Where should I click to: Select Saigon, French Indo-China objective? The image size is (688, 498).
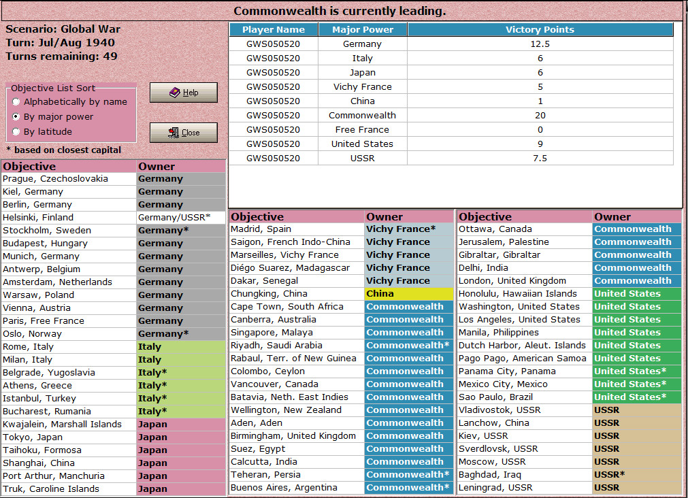click(297, 242)
